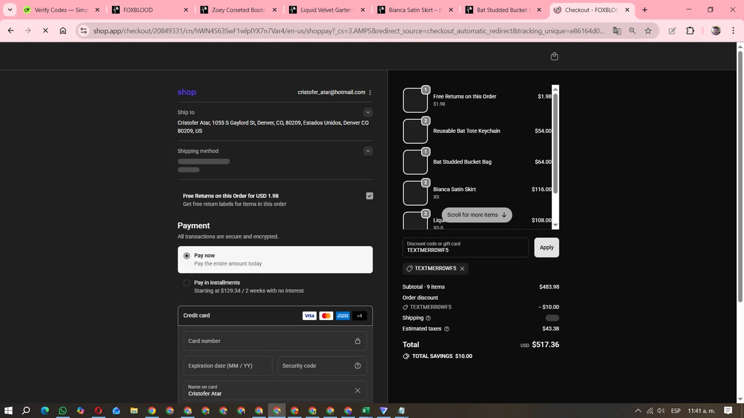Open the Chrome three-dot menu
744x418 pixels.
coord(733,31)
